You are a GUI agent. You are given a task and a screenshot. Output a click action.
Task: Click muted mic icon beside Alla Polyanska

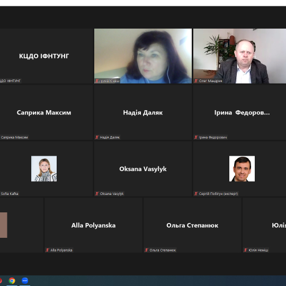[48, 250]
